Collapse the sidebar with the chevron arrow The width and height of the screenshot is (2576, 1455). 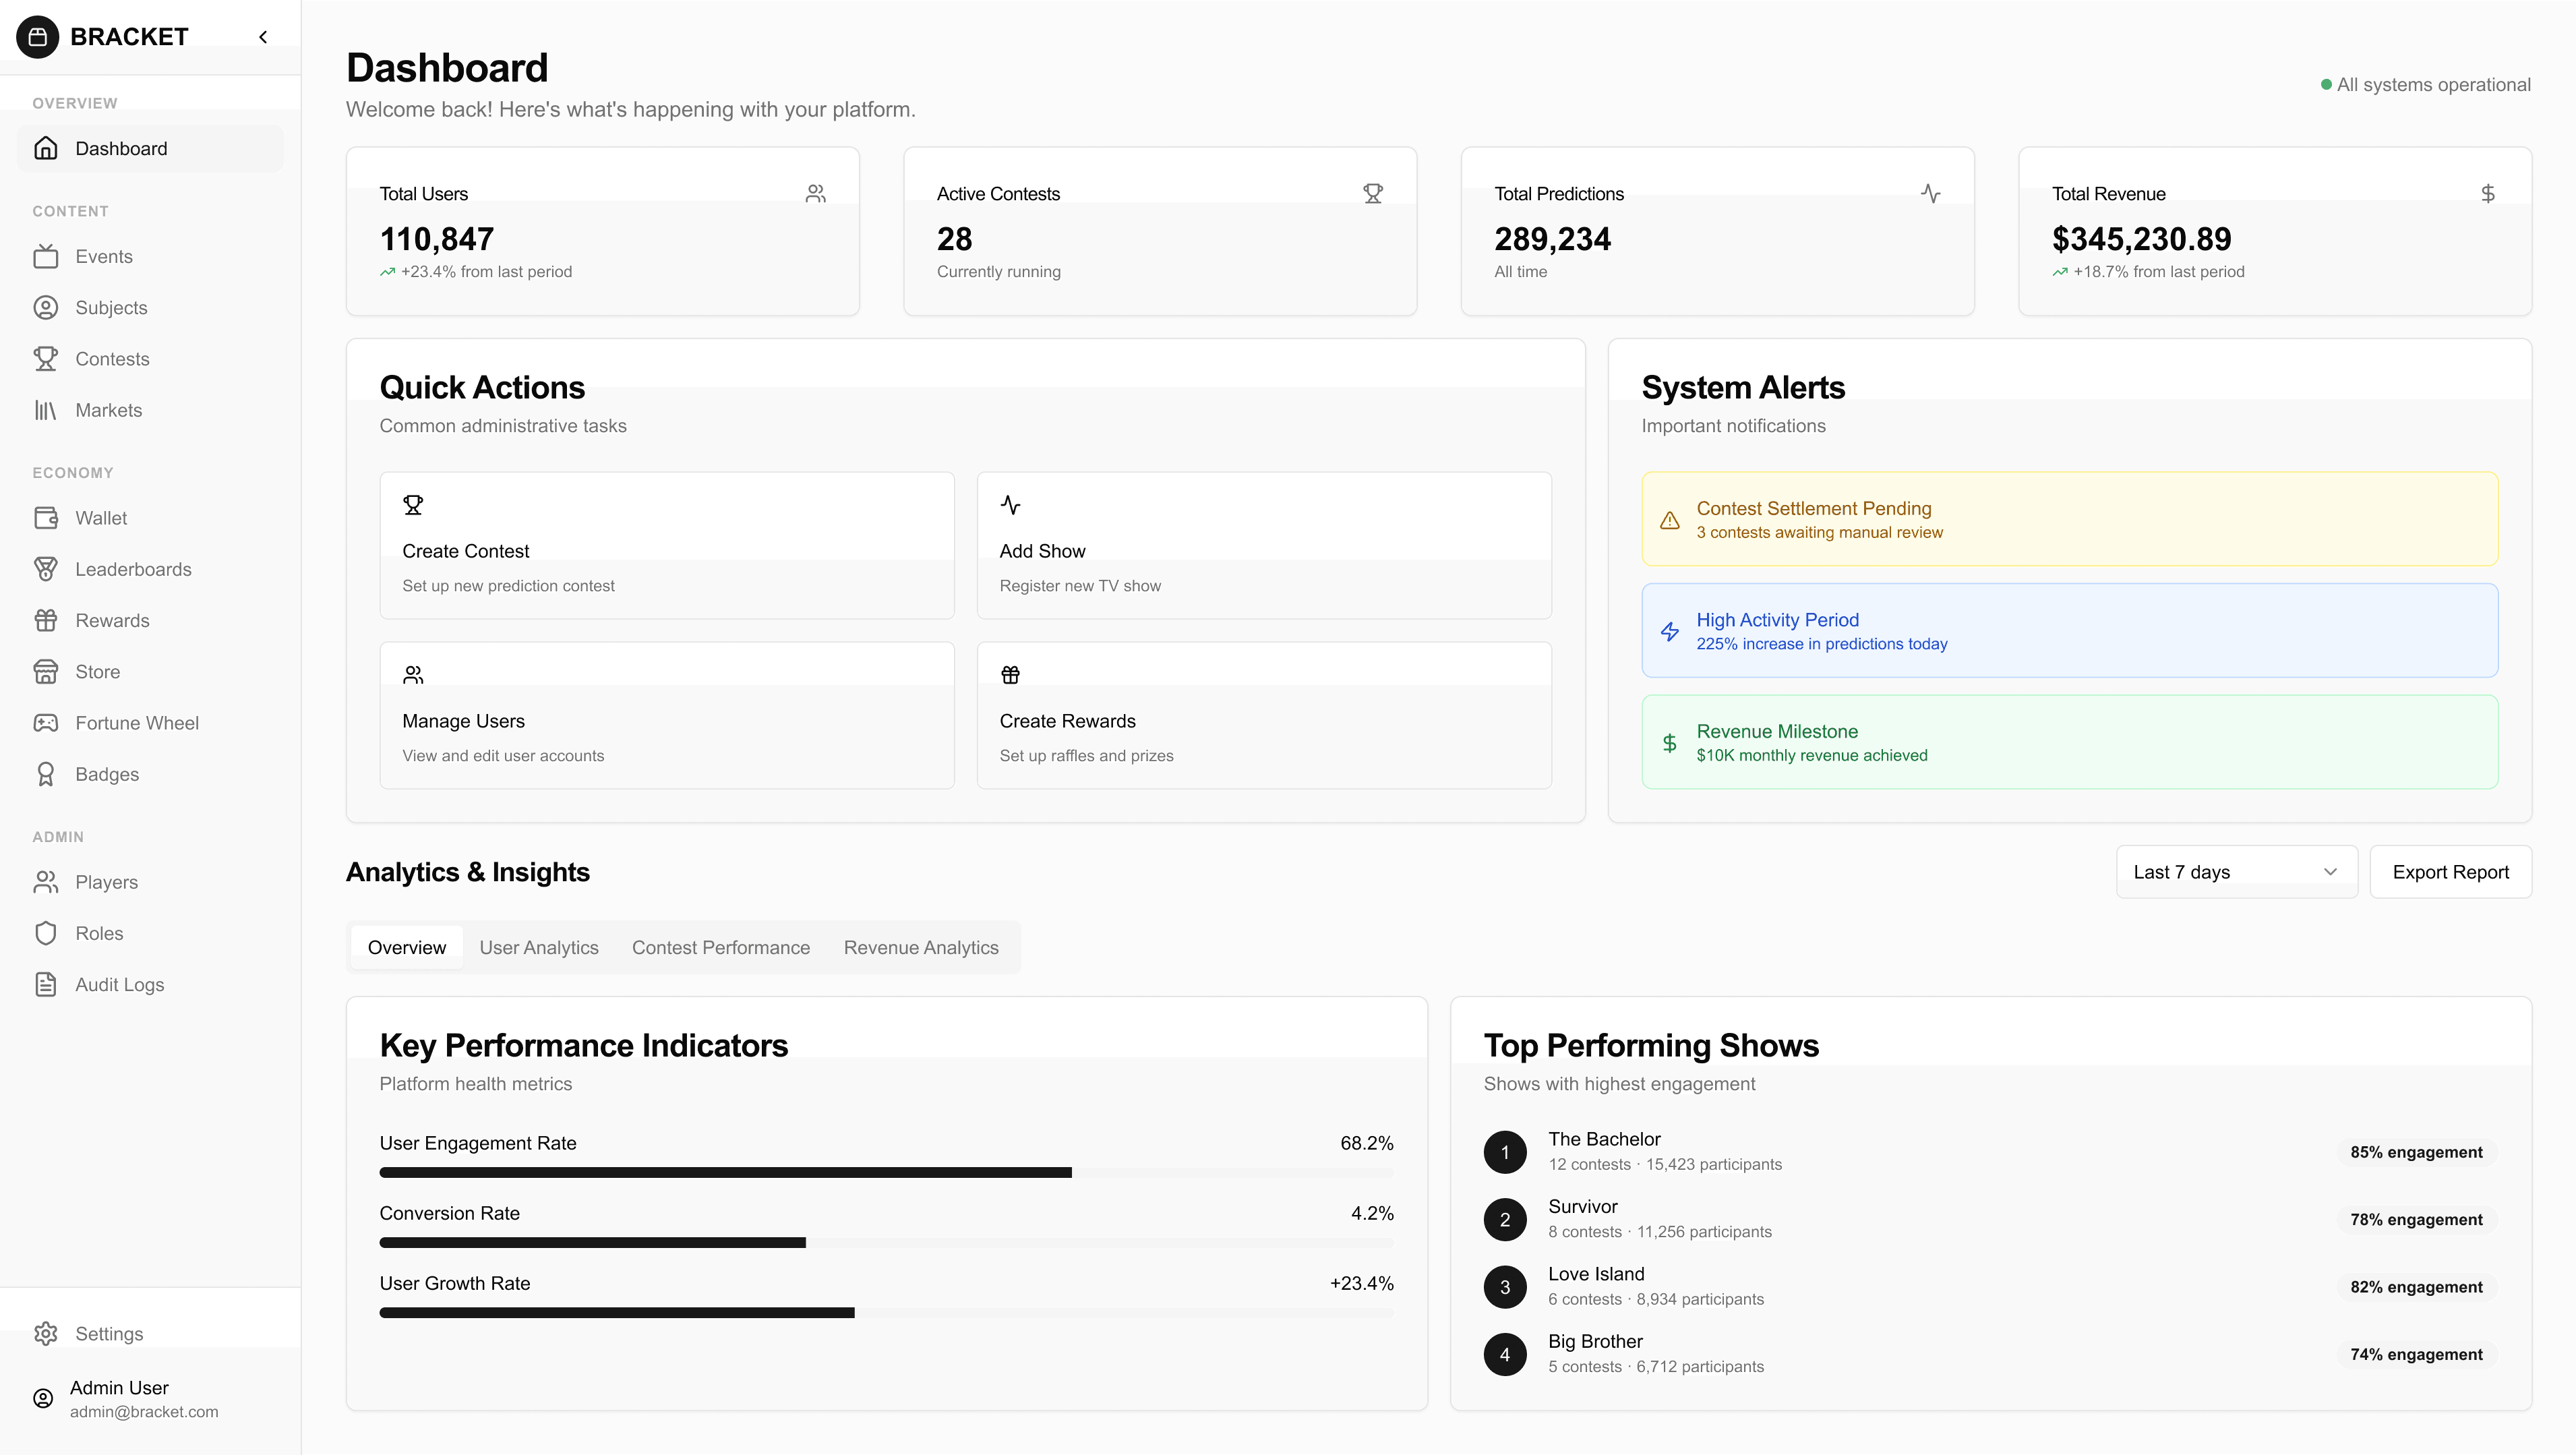point(262,36)
